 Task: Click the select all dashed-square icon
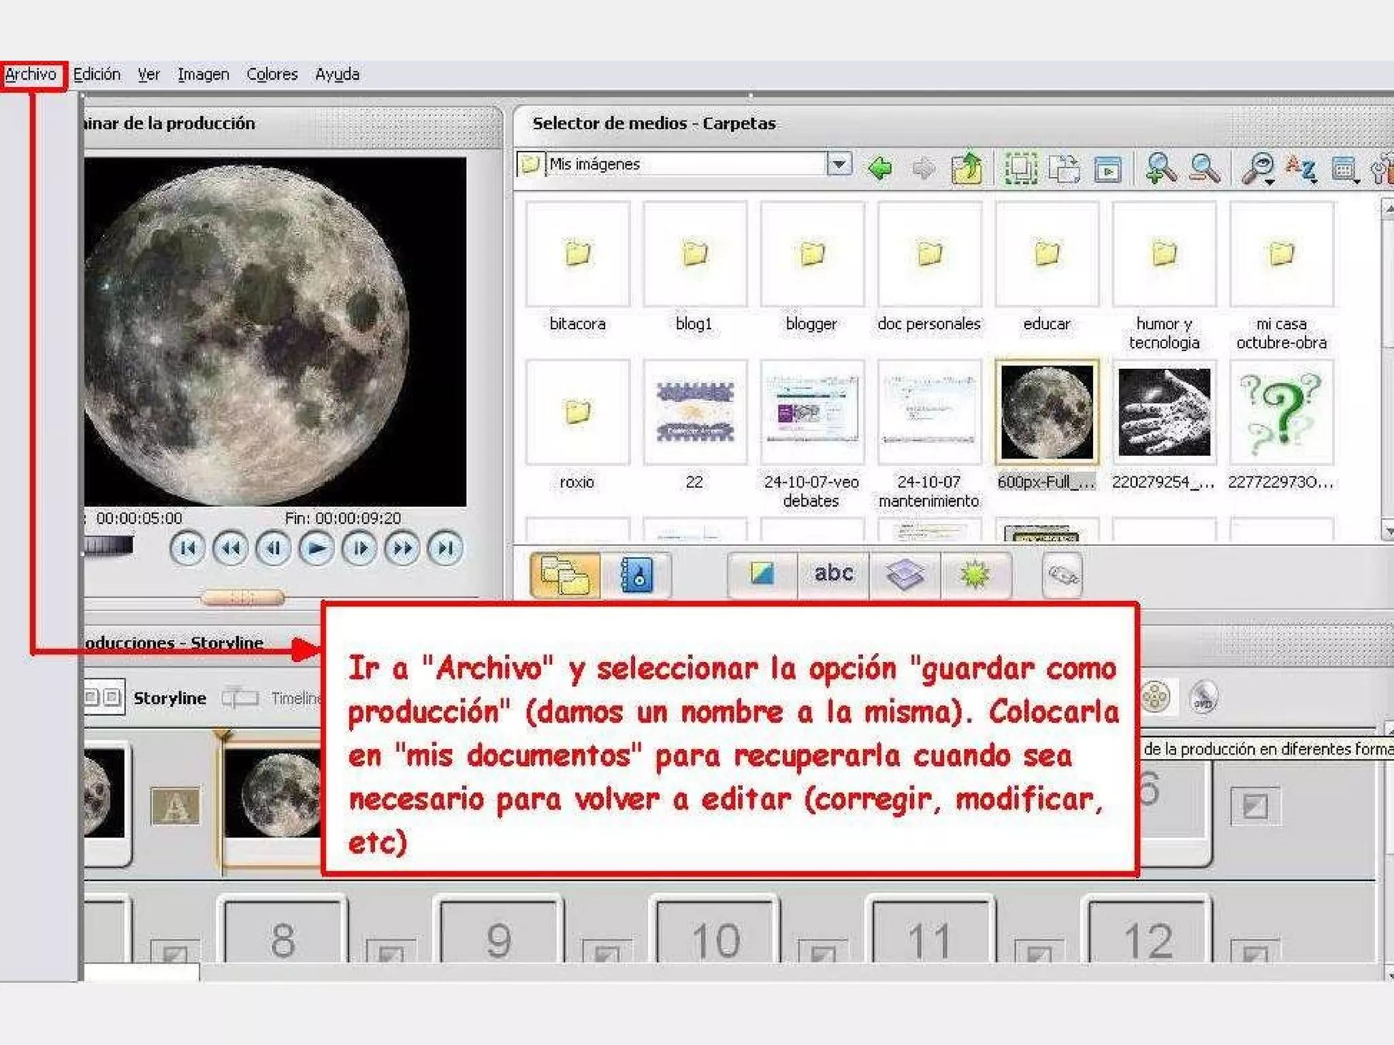1020,168
